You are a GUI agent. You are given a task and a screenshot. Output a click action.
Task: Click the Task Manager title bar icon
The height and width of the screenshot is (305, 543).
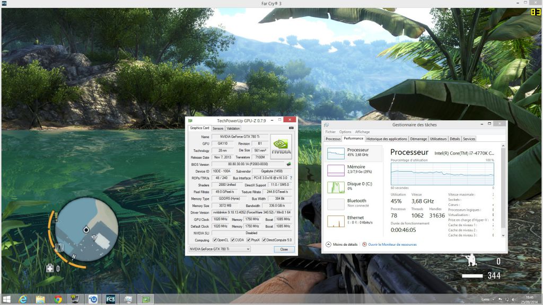pyautogui.click(x=326, y=125)
